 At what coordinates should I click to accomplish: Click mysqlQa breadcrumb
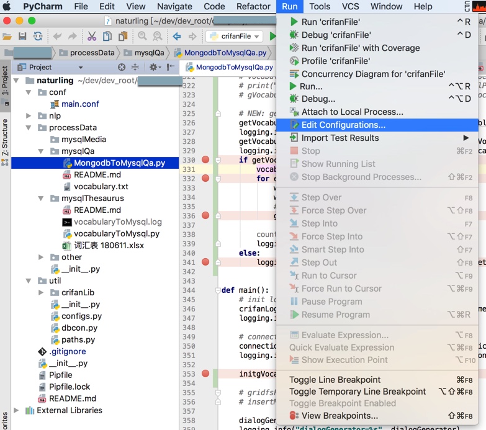click(x=144, y=53)
